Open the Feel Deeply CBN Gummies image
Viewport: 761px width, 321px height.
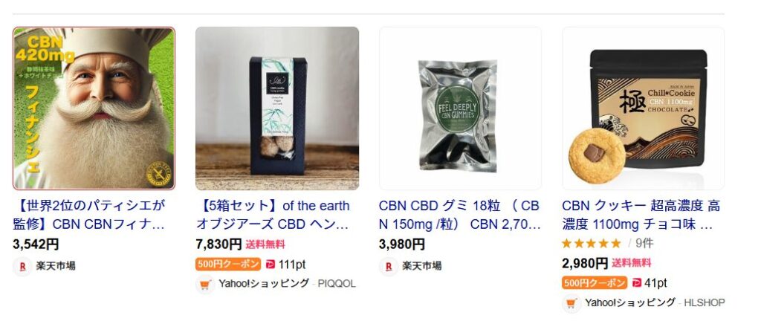click(460, 108)
